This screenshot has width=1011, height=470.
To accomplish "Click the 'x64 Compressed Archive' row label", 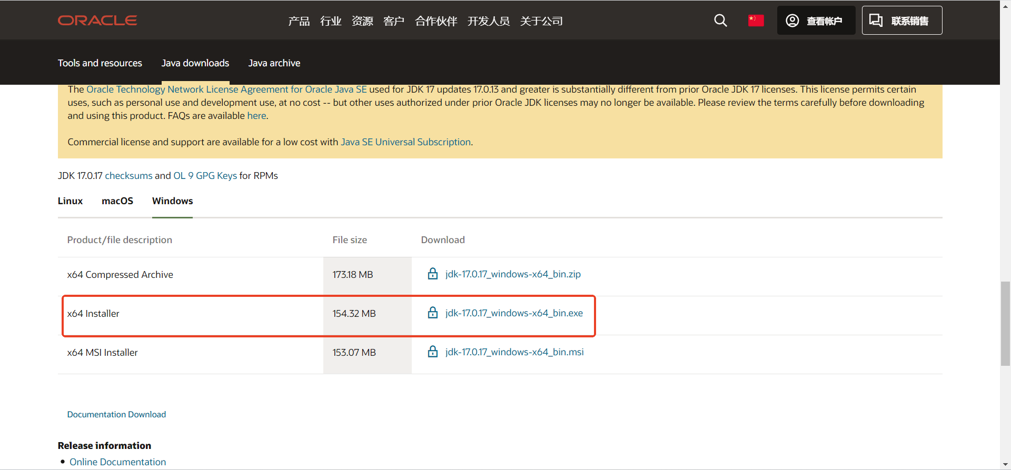I will (x=120, y=275).
